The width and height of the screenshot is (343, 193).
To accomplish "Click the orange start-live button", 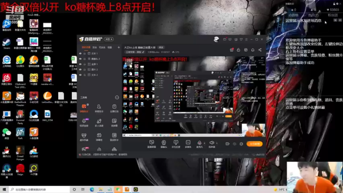I will [255, 144].
